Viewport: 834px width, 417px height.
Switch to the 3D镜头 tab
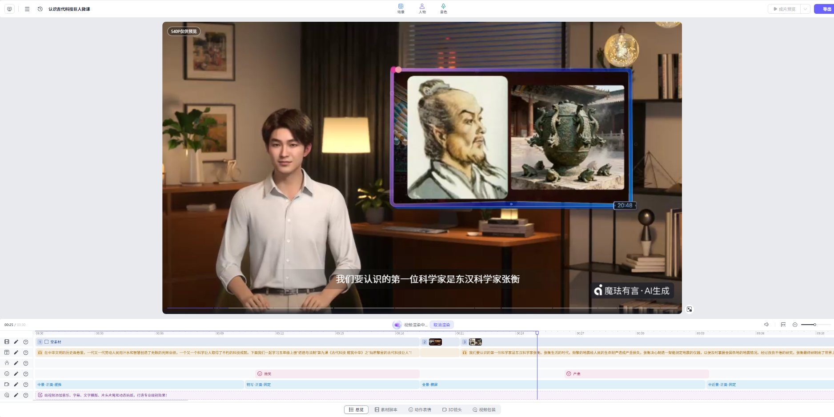(452, 409)
